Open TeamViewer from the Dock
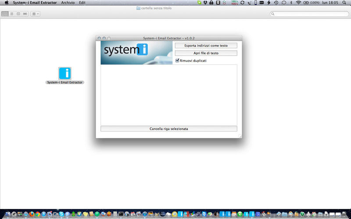Viewport: 351px width, 219px height. tap(204, 214)
